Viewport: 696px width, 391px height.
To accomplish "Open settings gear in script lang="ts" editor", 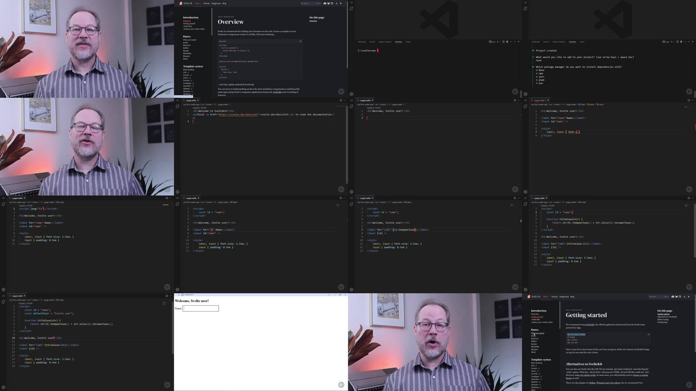I will (x=3, y=289).
